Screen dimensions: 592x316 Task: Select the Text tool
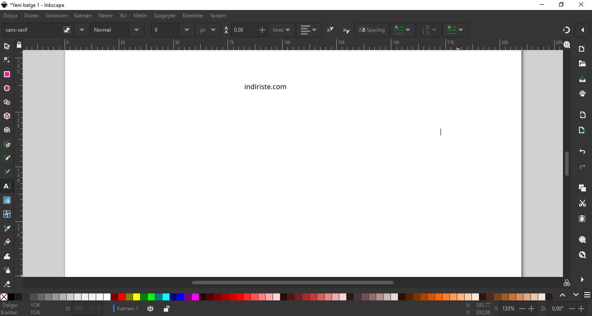click(7, 186)
